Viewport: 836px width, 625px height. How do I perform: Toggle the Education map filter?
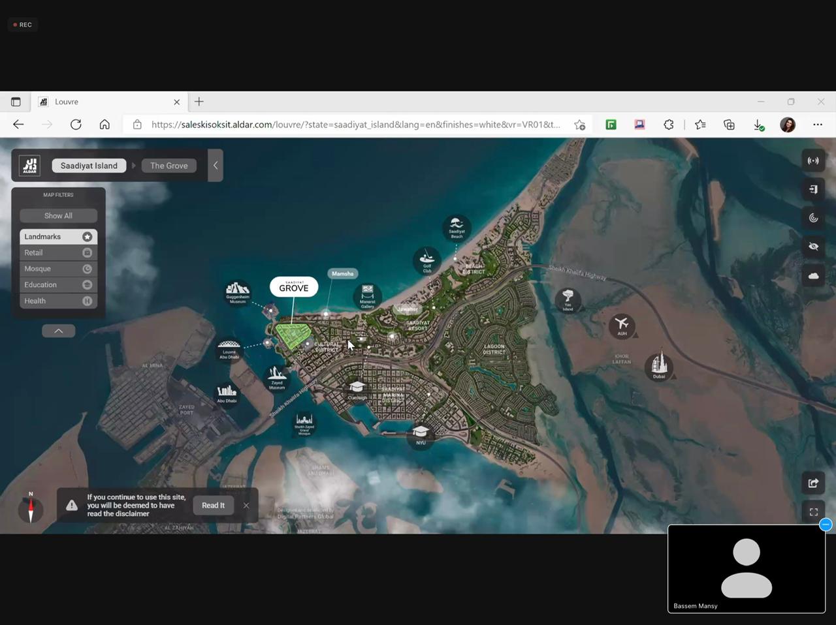click(x=58, y=284)
